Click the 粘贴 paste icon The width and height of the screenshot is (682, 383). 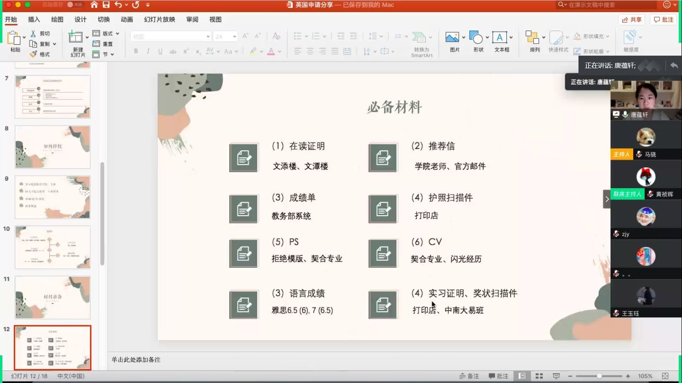pos(14,39)
